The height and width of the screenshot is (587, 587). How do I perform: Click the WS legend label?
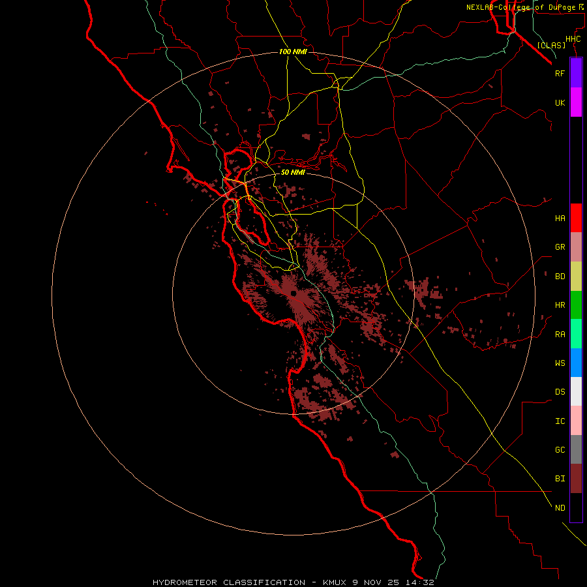(x=560, y=363)
